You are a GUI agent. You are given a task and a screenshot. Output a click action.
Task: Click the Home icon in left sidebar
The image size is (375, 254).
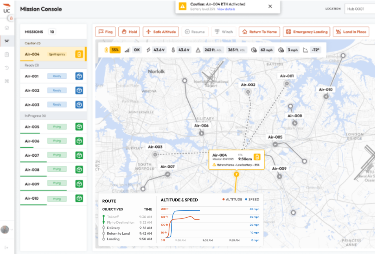click(x=7, y=28)
